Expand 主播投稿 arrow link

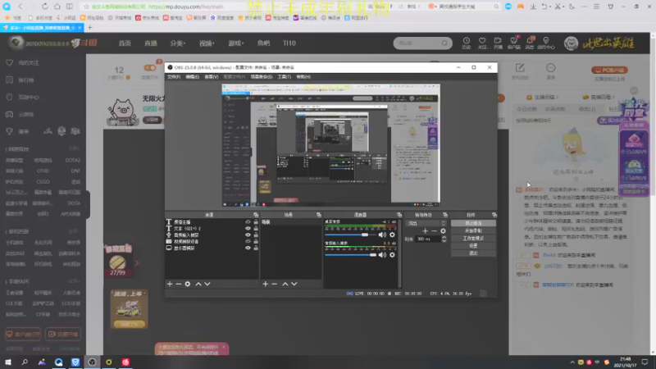coord(544,97)
